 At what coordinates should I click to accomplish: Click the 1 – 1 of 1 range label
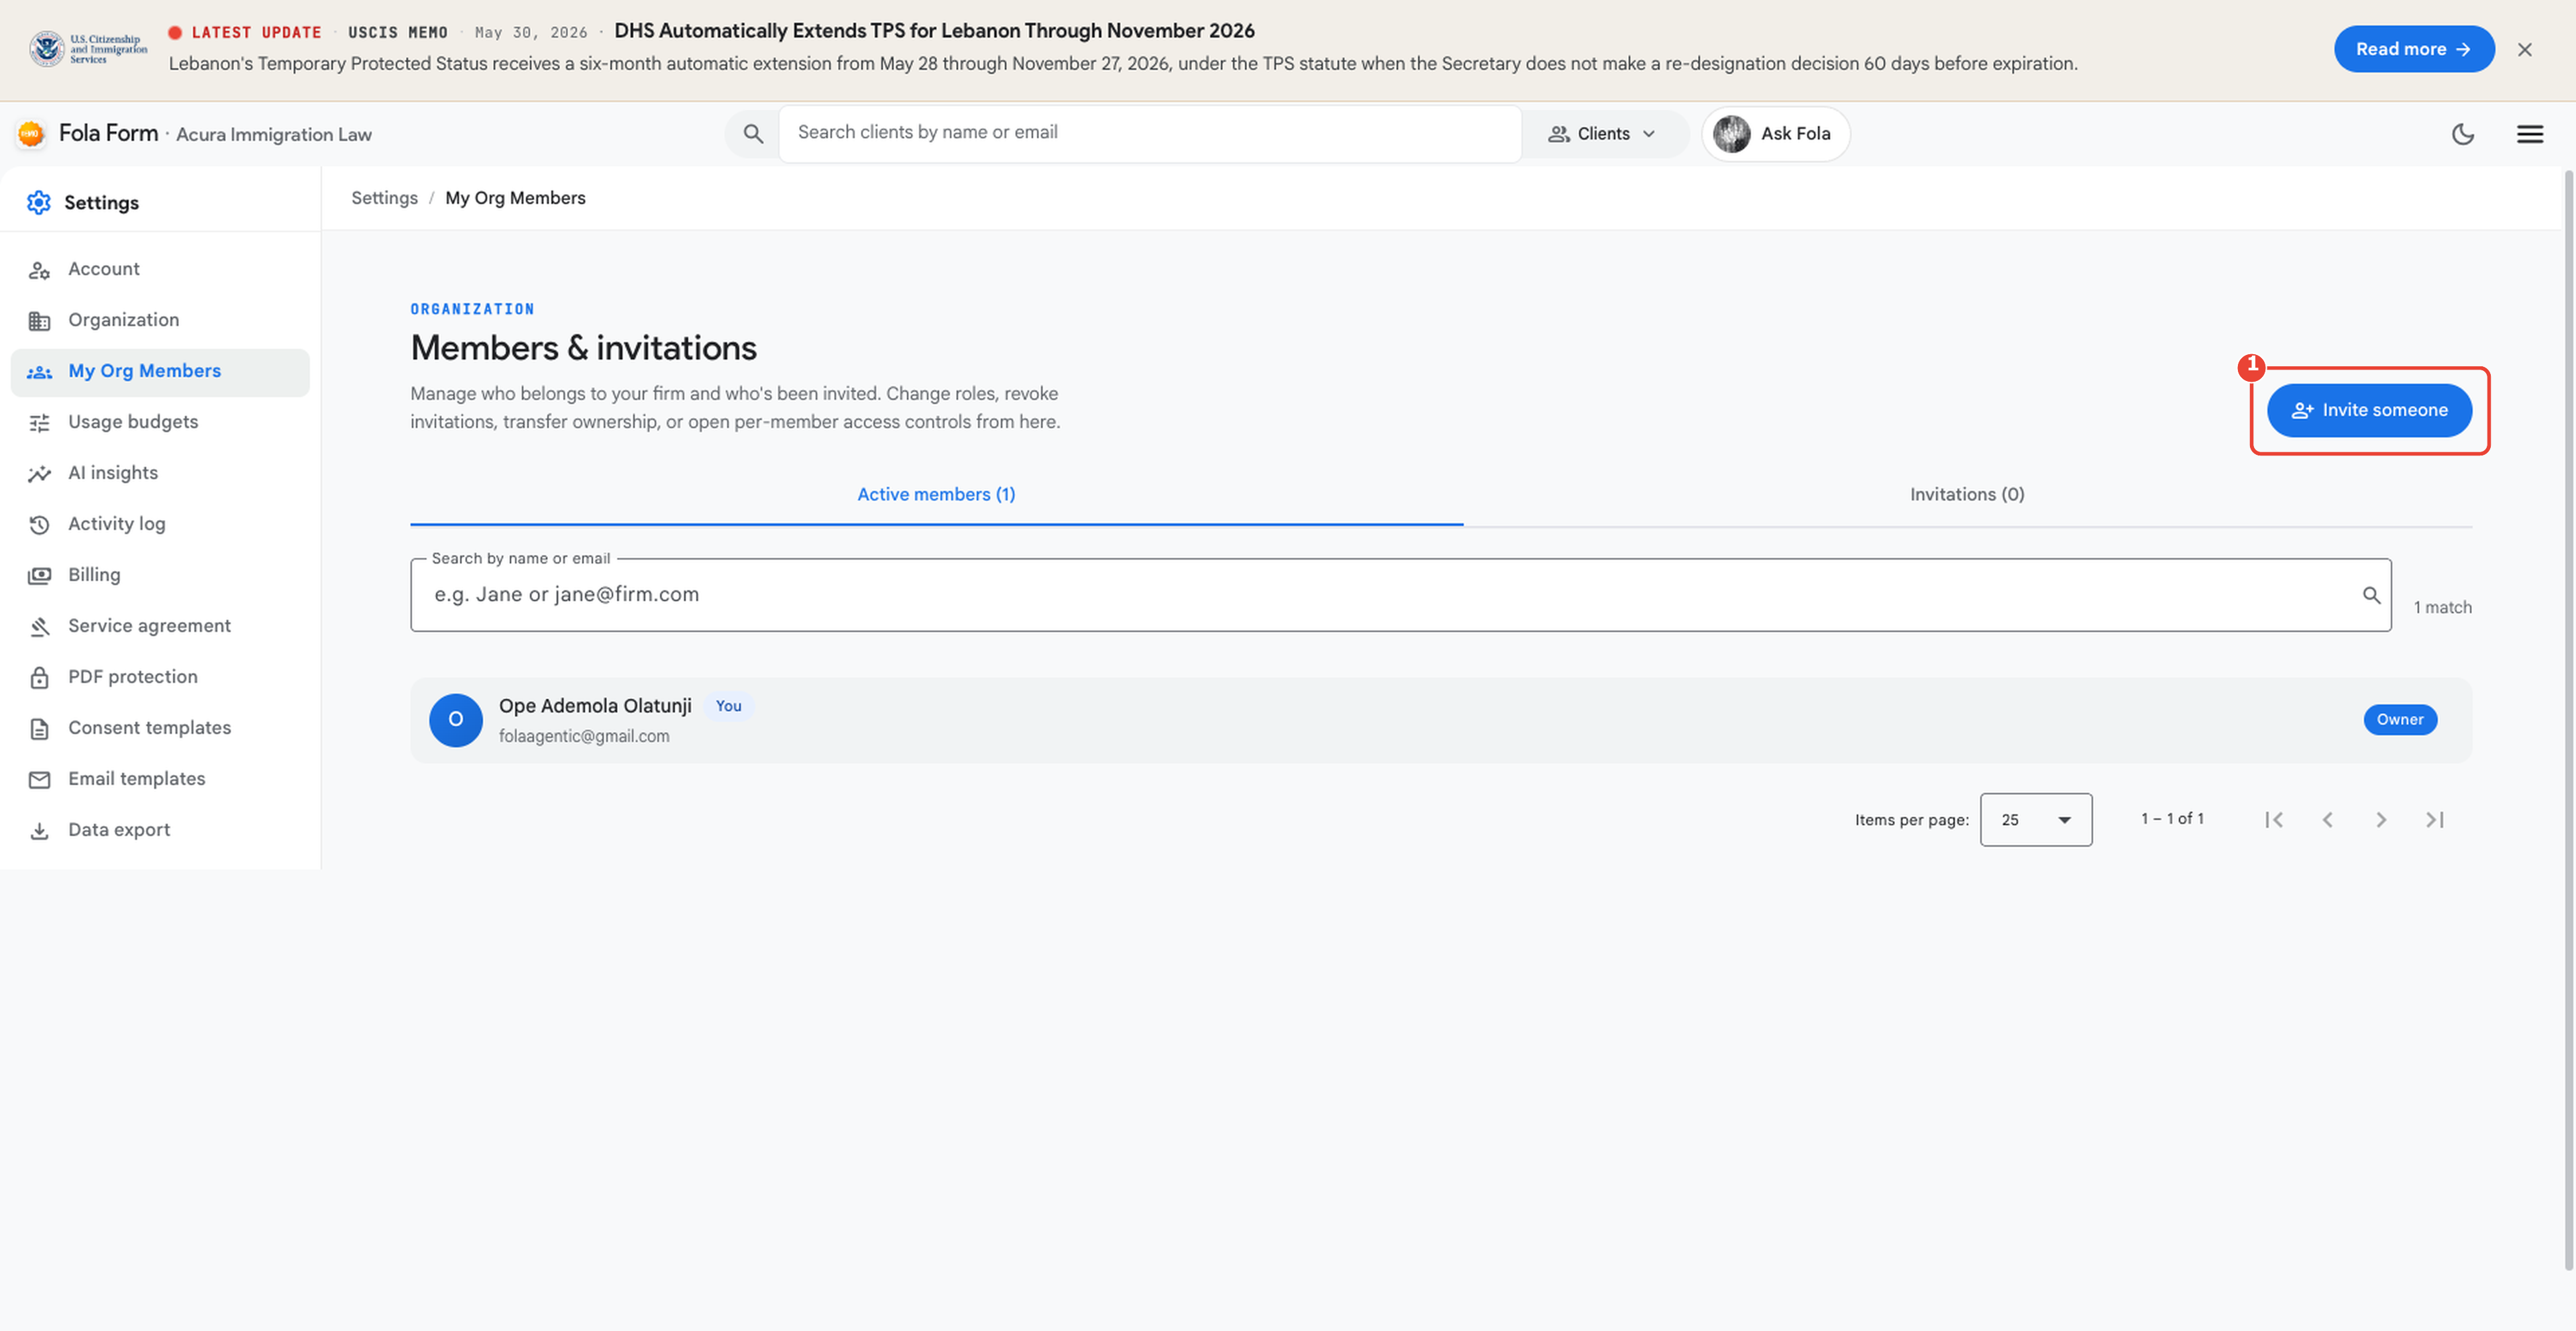pyautogui.click(x=2172, y=819)
